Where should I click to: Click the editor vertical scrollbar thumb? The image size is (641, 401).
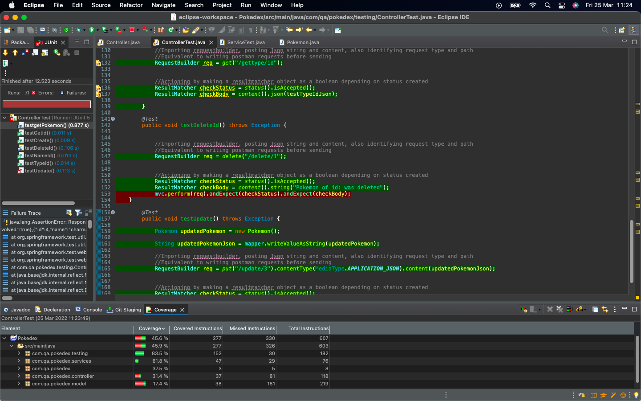click(631, 252)
